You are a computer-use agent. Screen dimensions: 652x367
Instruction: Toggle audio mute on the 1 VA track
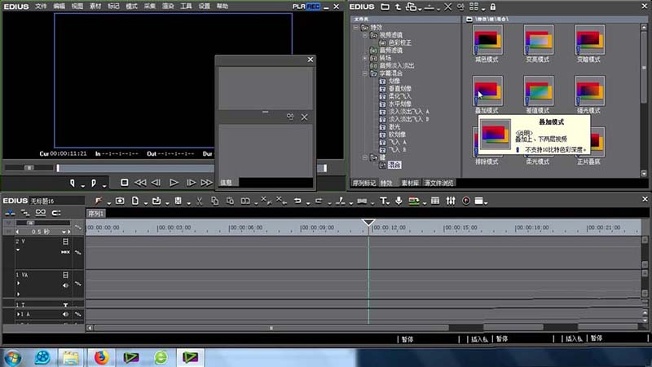pyautogui.click(x=65, y=285)
